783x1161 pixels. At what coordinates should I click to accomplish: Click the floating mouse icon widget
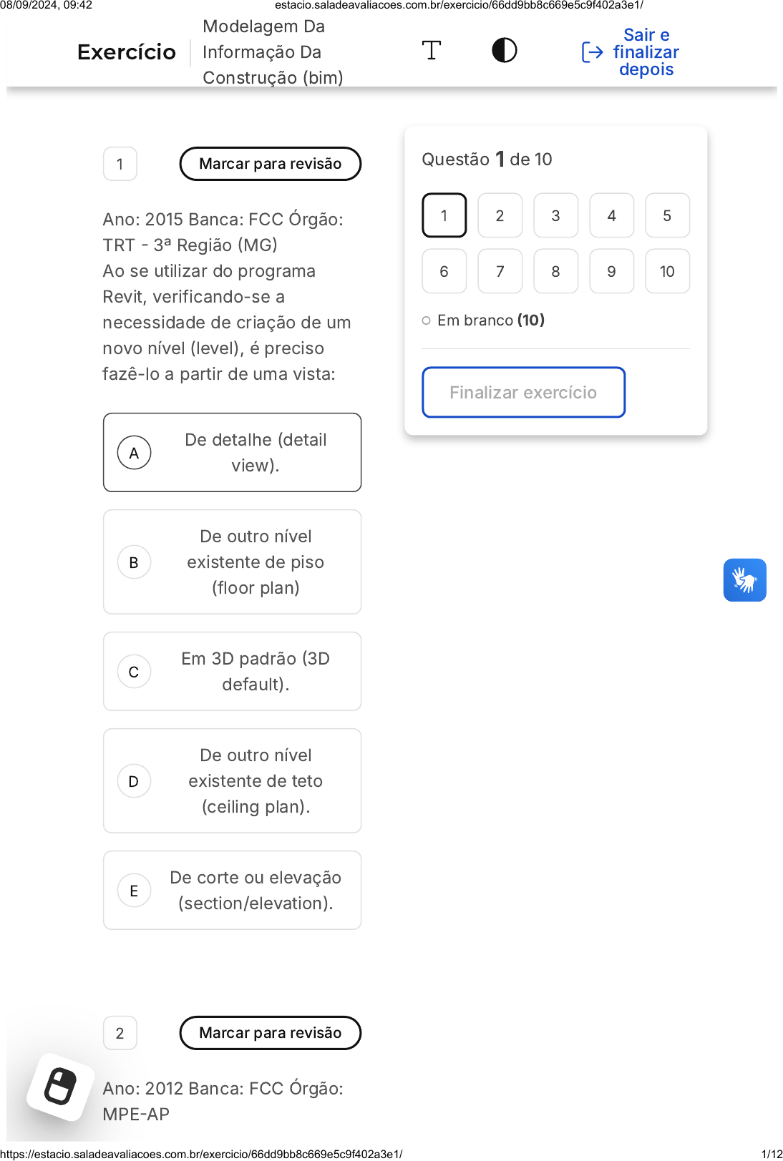click(61, 1087)
